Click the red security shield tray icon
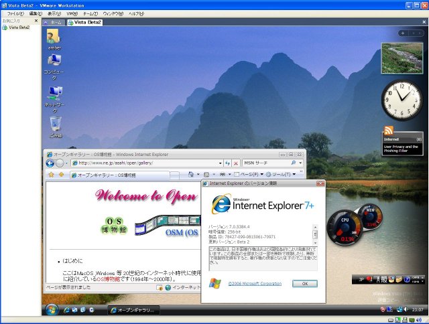This screenshot has width=429, height=324. point(383,309)
